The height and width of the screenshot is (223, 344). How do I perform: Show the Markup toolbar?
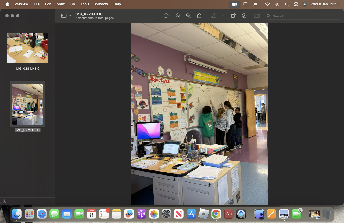(x=244, y=16)
